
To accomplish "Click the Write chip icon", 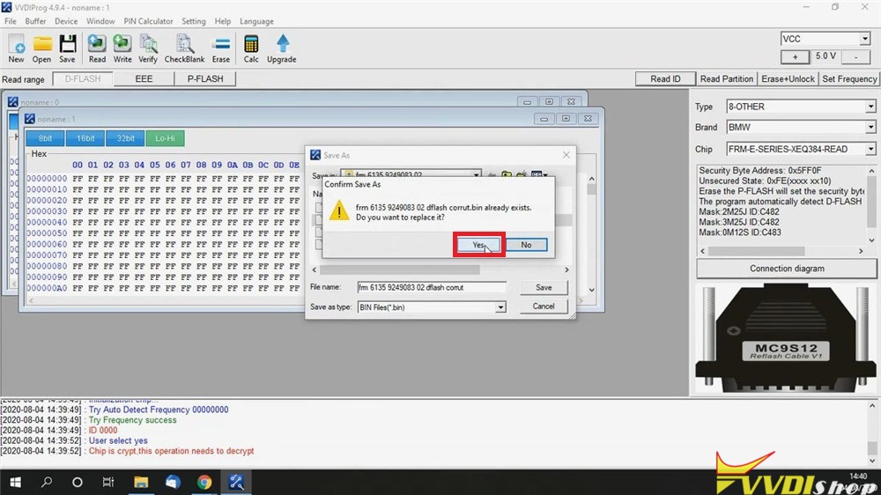I will click(x=122, y=48).
